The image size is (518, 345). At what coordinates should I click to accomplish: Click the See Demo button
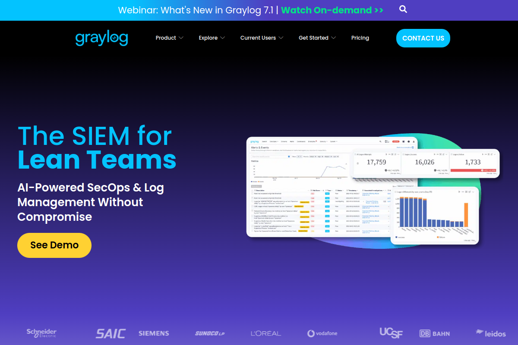point(54,245)
